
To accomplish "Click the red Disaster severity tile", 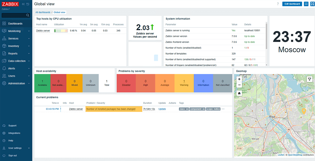I will [126, 83].
